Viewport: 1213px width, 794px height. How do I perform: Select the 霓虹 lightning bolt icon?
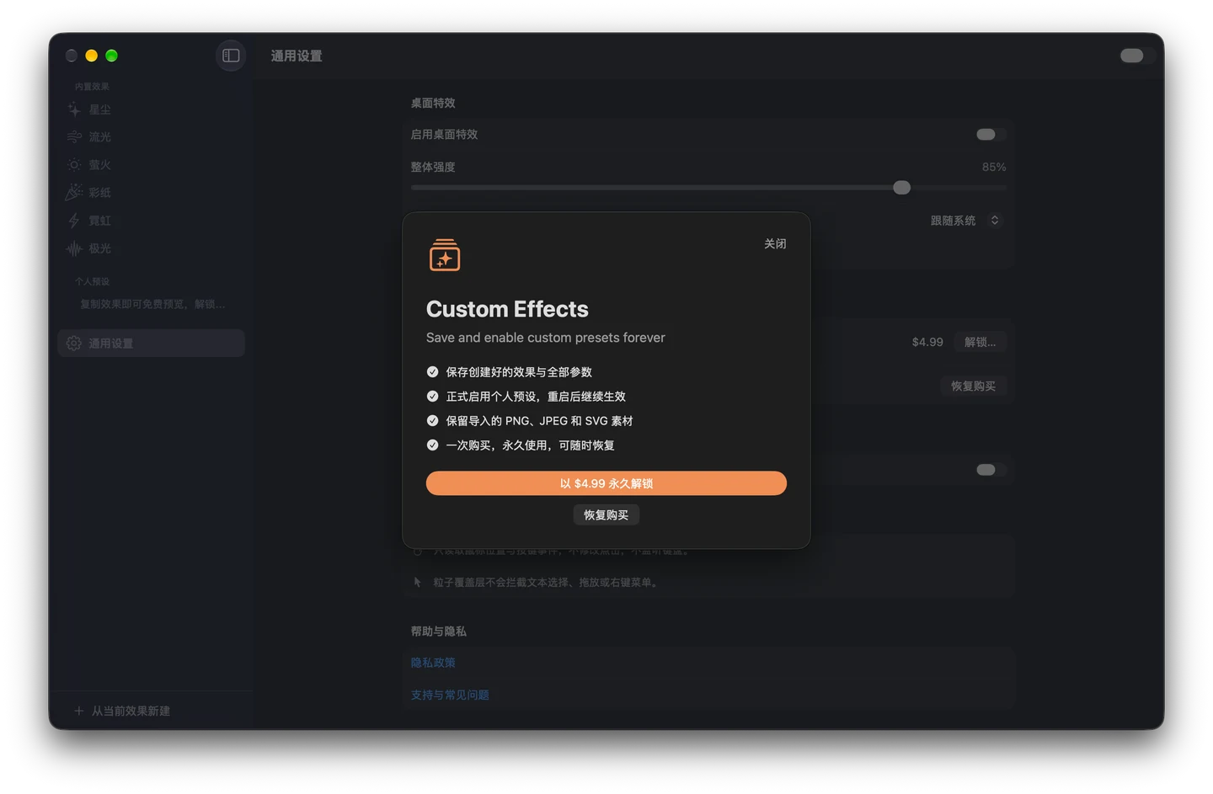click(74, 221)
